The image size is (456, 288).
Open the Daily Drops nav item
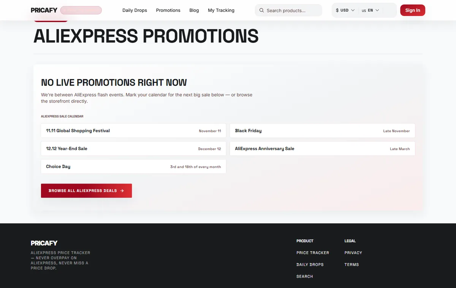[x=135, y=10]
